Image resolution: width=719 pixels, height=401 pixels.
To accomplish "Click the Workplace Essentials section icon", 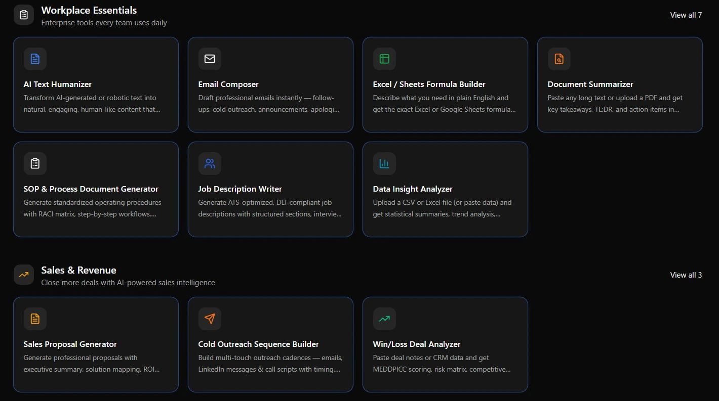I will (x=23, y=14).
